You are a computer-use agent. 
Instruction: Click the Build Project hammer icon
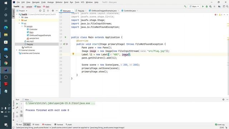[185, 6]
